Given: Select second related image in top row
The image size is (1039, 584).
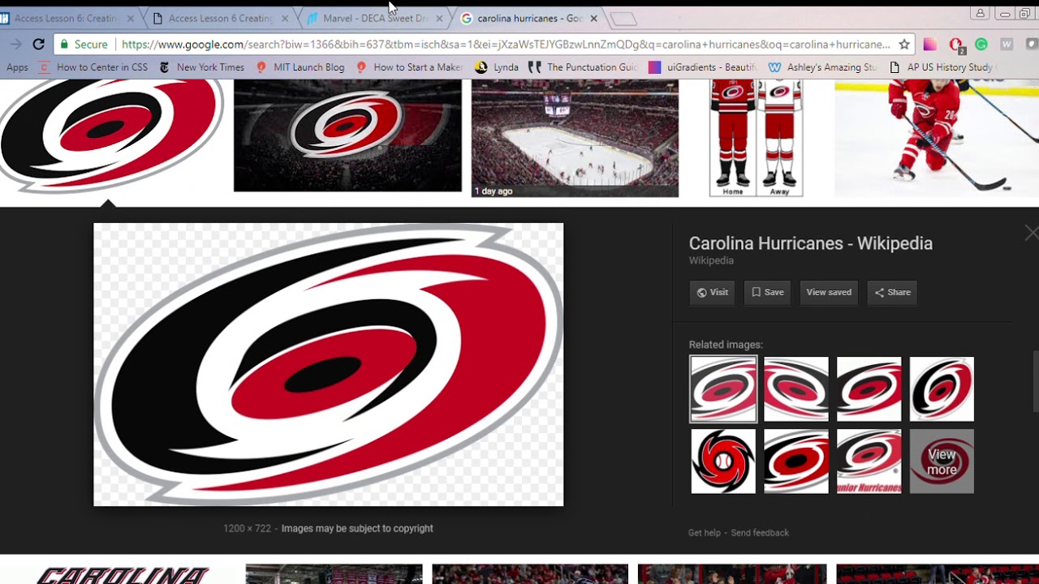Looking at the screenshot, I should 795,389.
